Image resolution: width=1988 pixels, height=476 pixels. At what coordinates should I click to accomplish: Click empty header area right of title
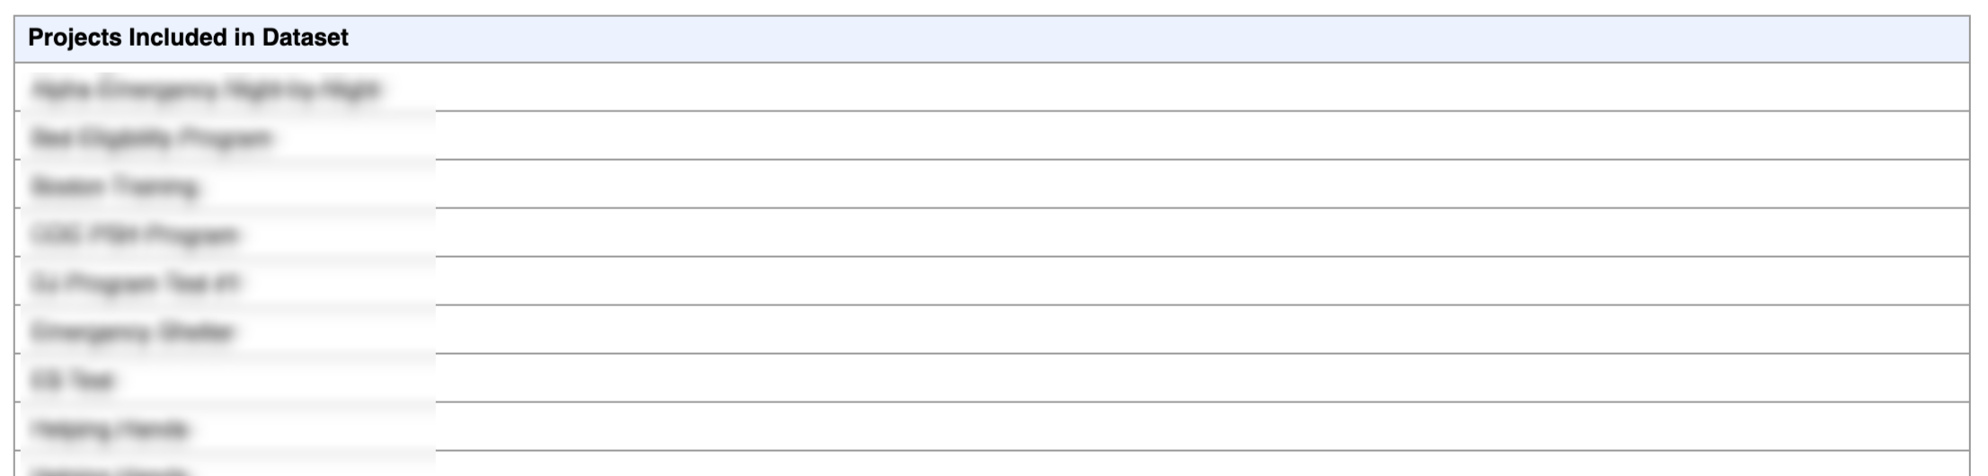1159,39
